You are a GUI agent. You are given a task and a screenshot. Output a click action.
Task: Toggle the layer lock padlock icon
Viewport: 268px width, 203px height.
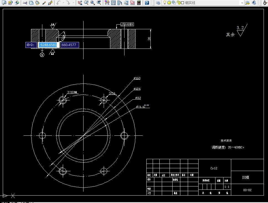[179, 3]
